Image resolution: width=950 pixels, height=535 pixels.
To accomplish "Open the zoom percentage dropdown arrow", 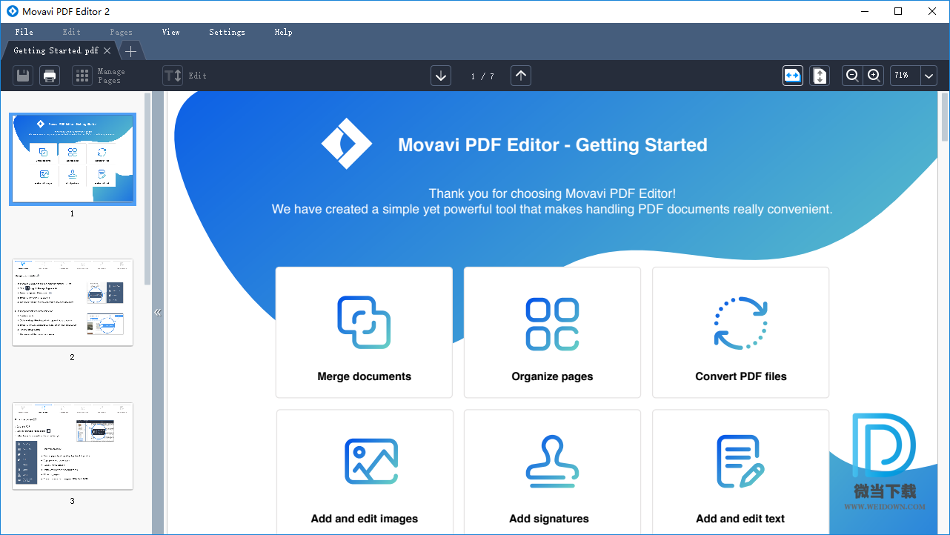I will (929, 76).
